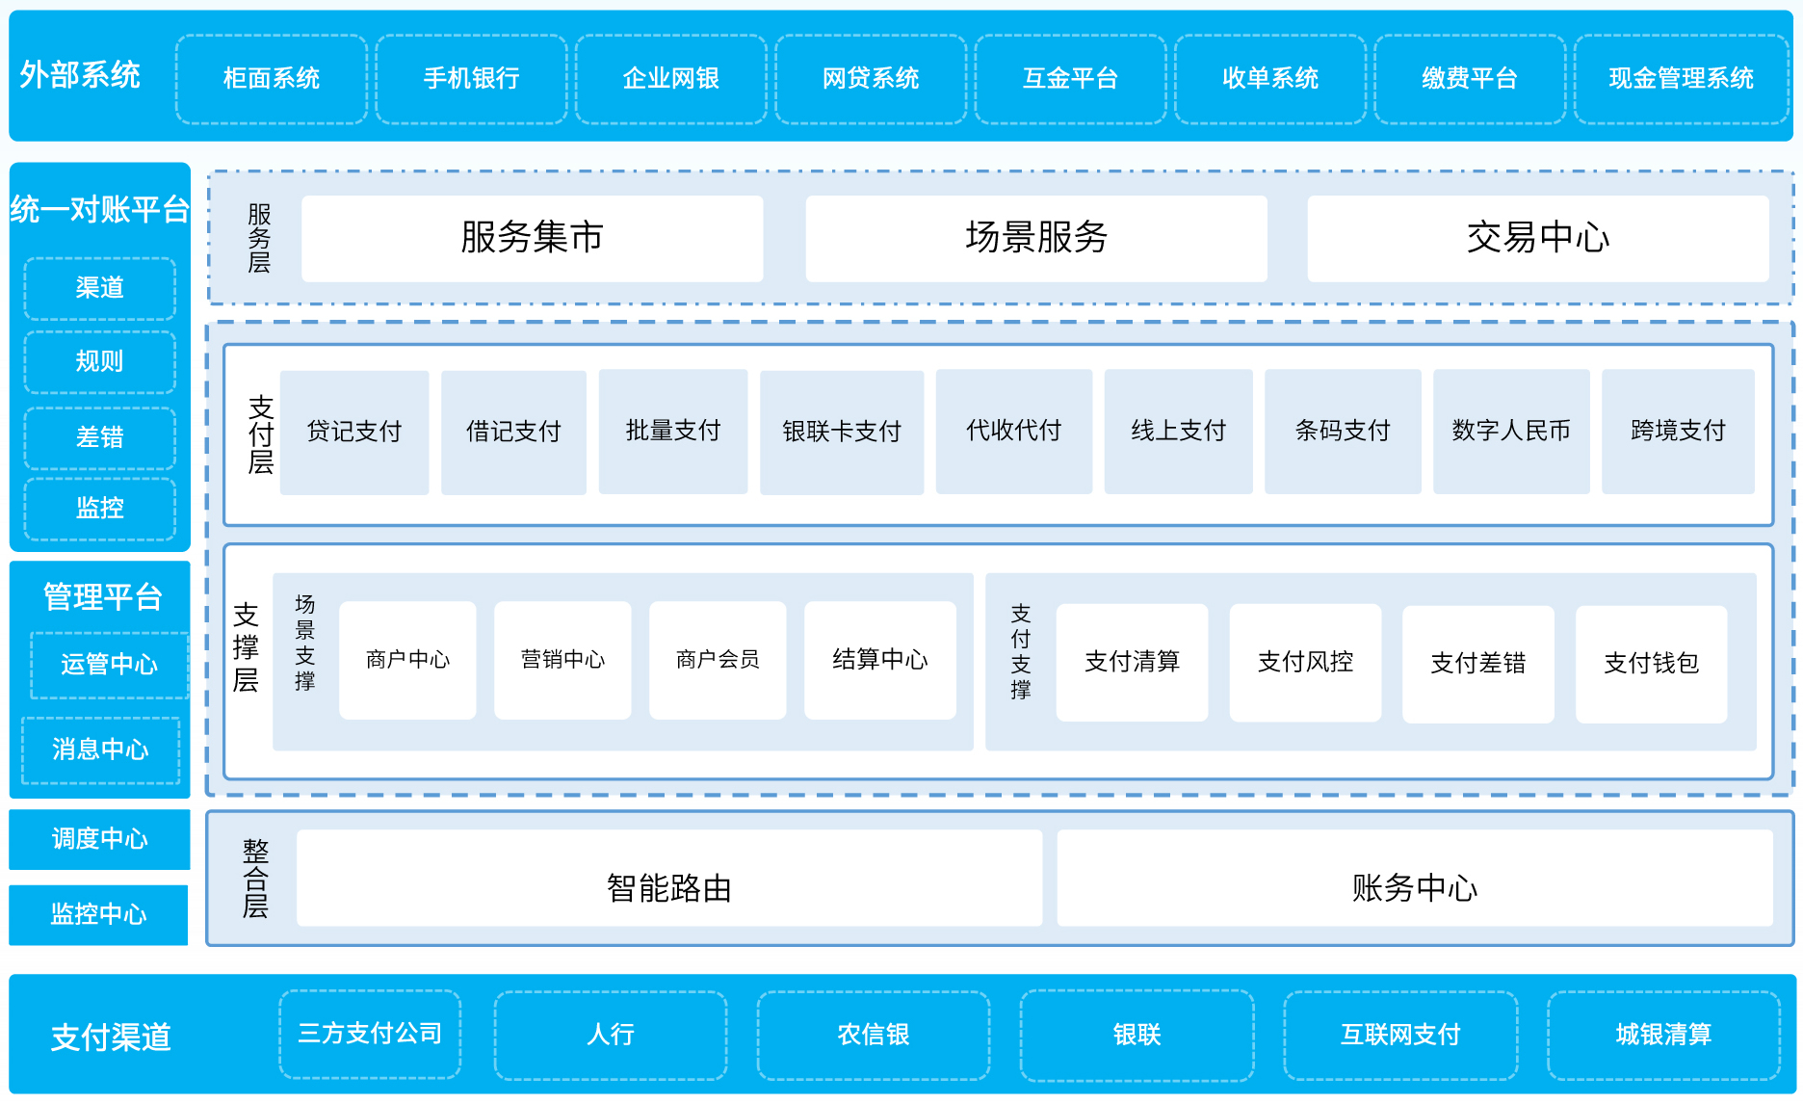Select the 手机银行 external system module

(471, 78)
